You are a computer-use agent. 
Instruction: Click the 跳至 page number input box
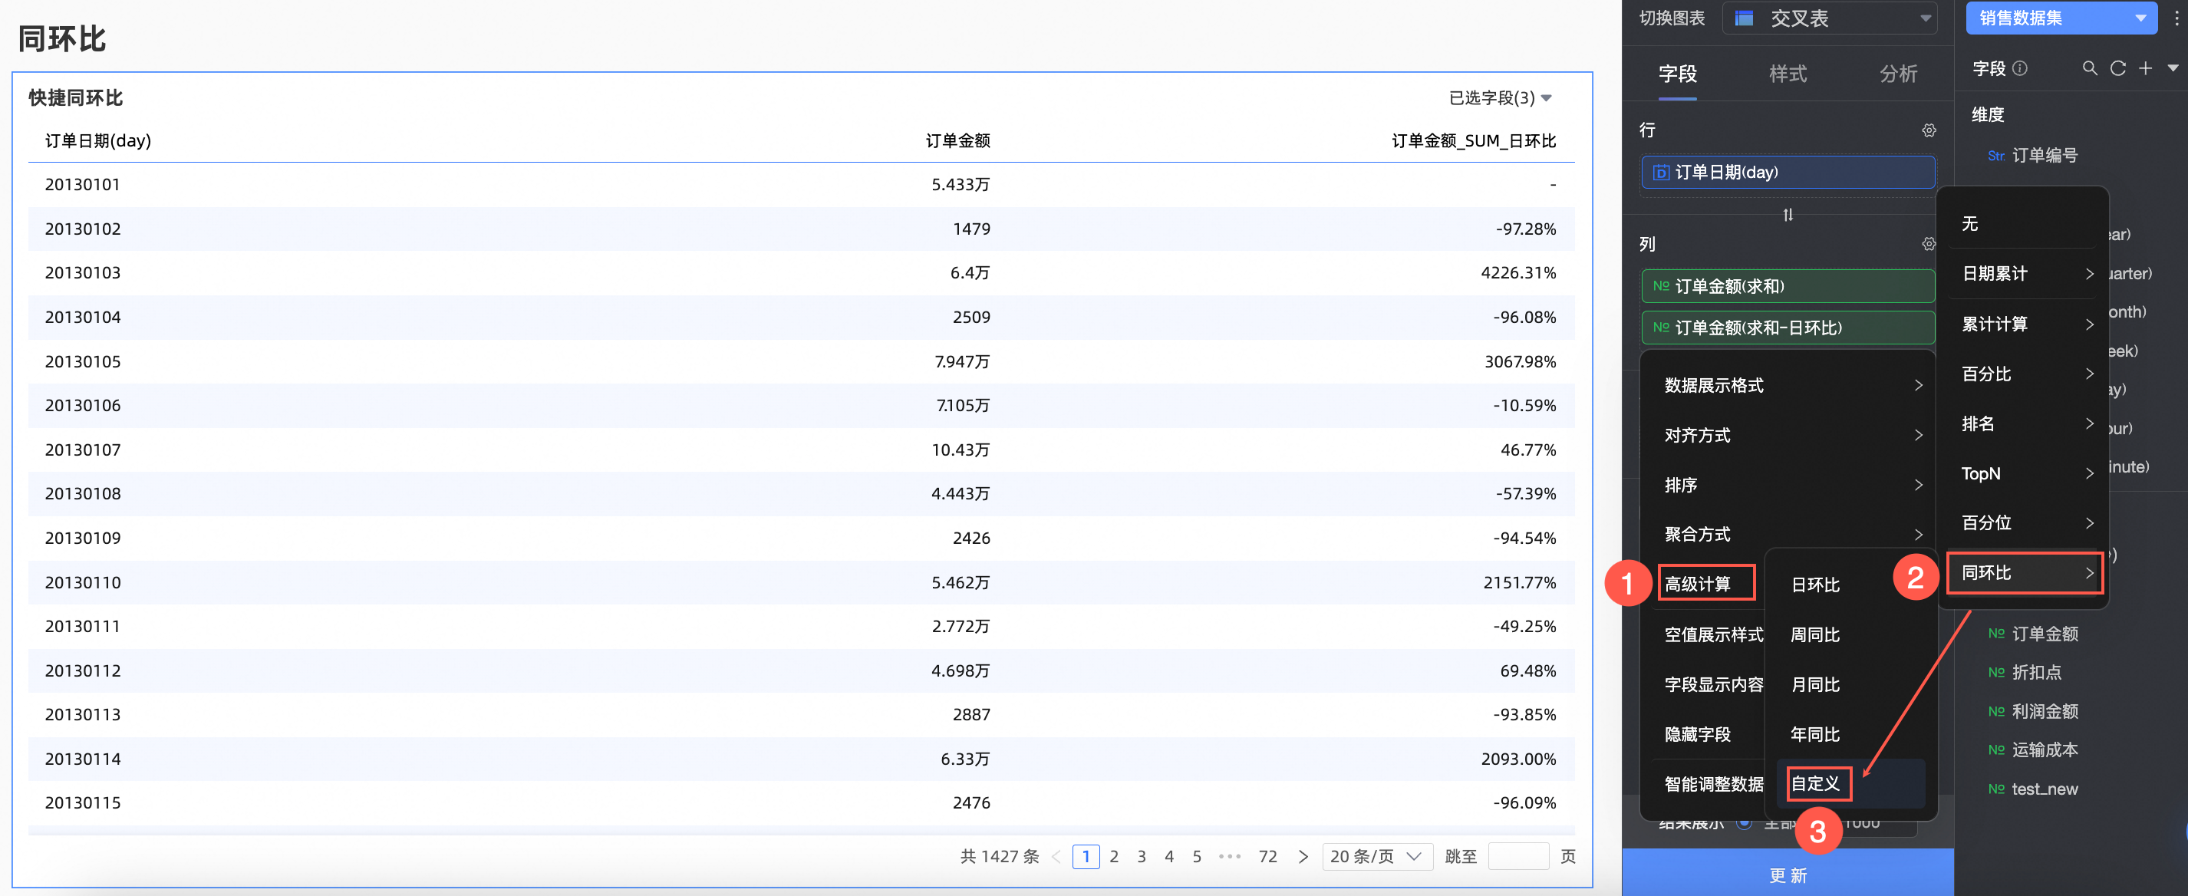1517,856
